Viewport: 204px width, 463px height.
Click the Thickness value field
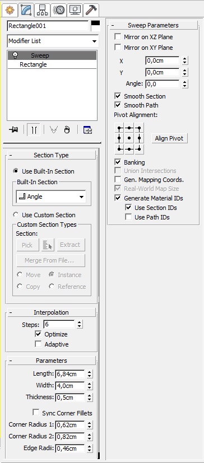tap(69, 397)
